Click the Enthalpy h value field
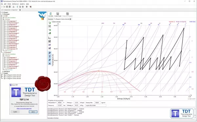197x122 pixels. tap(76, 105)
